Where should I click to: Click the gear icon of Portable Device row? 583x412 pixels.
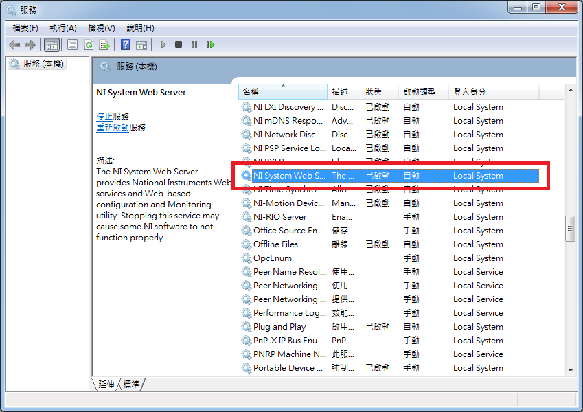[x=246, y=369]
